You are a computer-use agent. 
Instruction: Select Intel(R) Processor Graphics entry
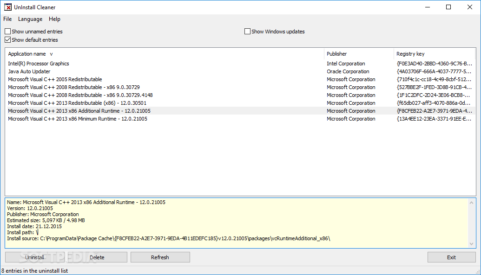pos(39,64)
